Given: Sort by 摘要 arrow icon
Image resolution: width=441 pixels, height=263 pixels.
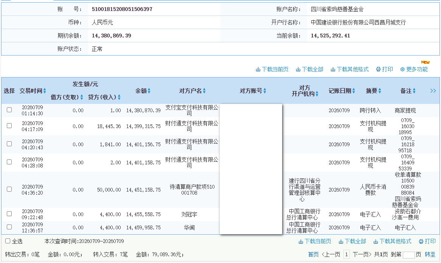Looking at the screenshot, I should [x=380, y=91].
